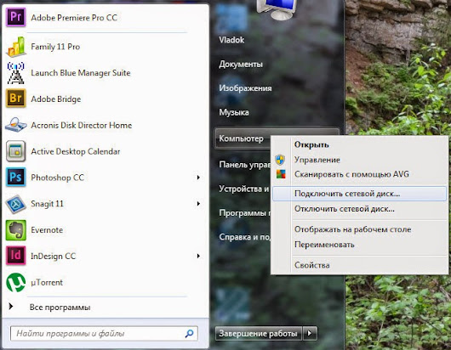Click the Active Desktop Calendar label
The width and height of the screenshot is (451, 350).
[76, 151]
